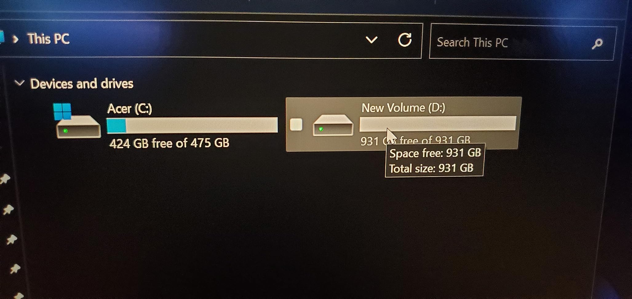Viewport: 632px width, 299px height.
Task: Toggle the New Volume (D:) selection checkbox
Action: coord(296,125)
